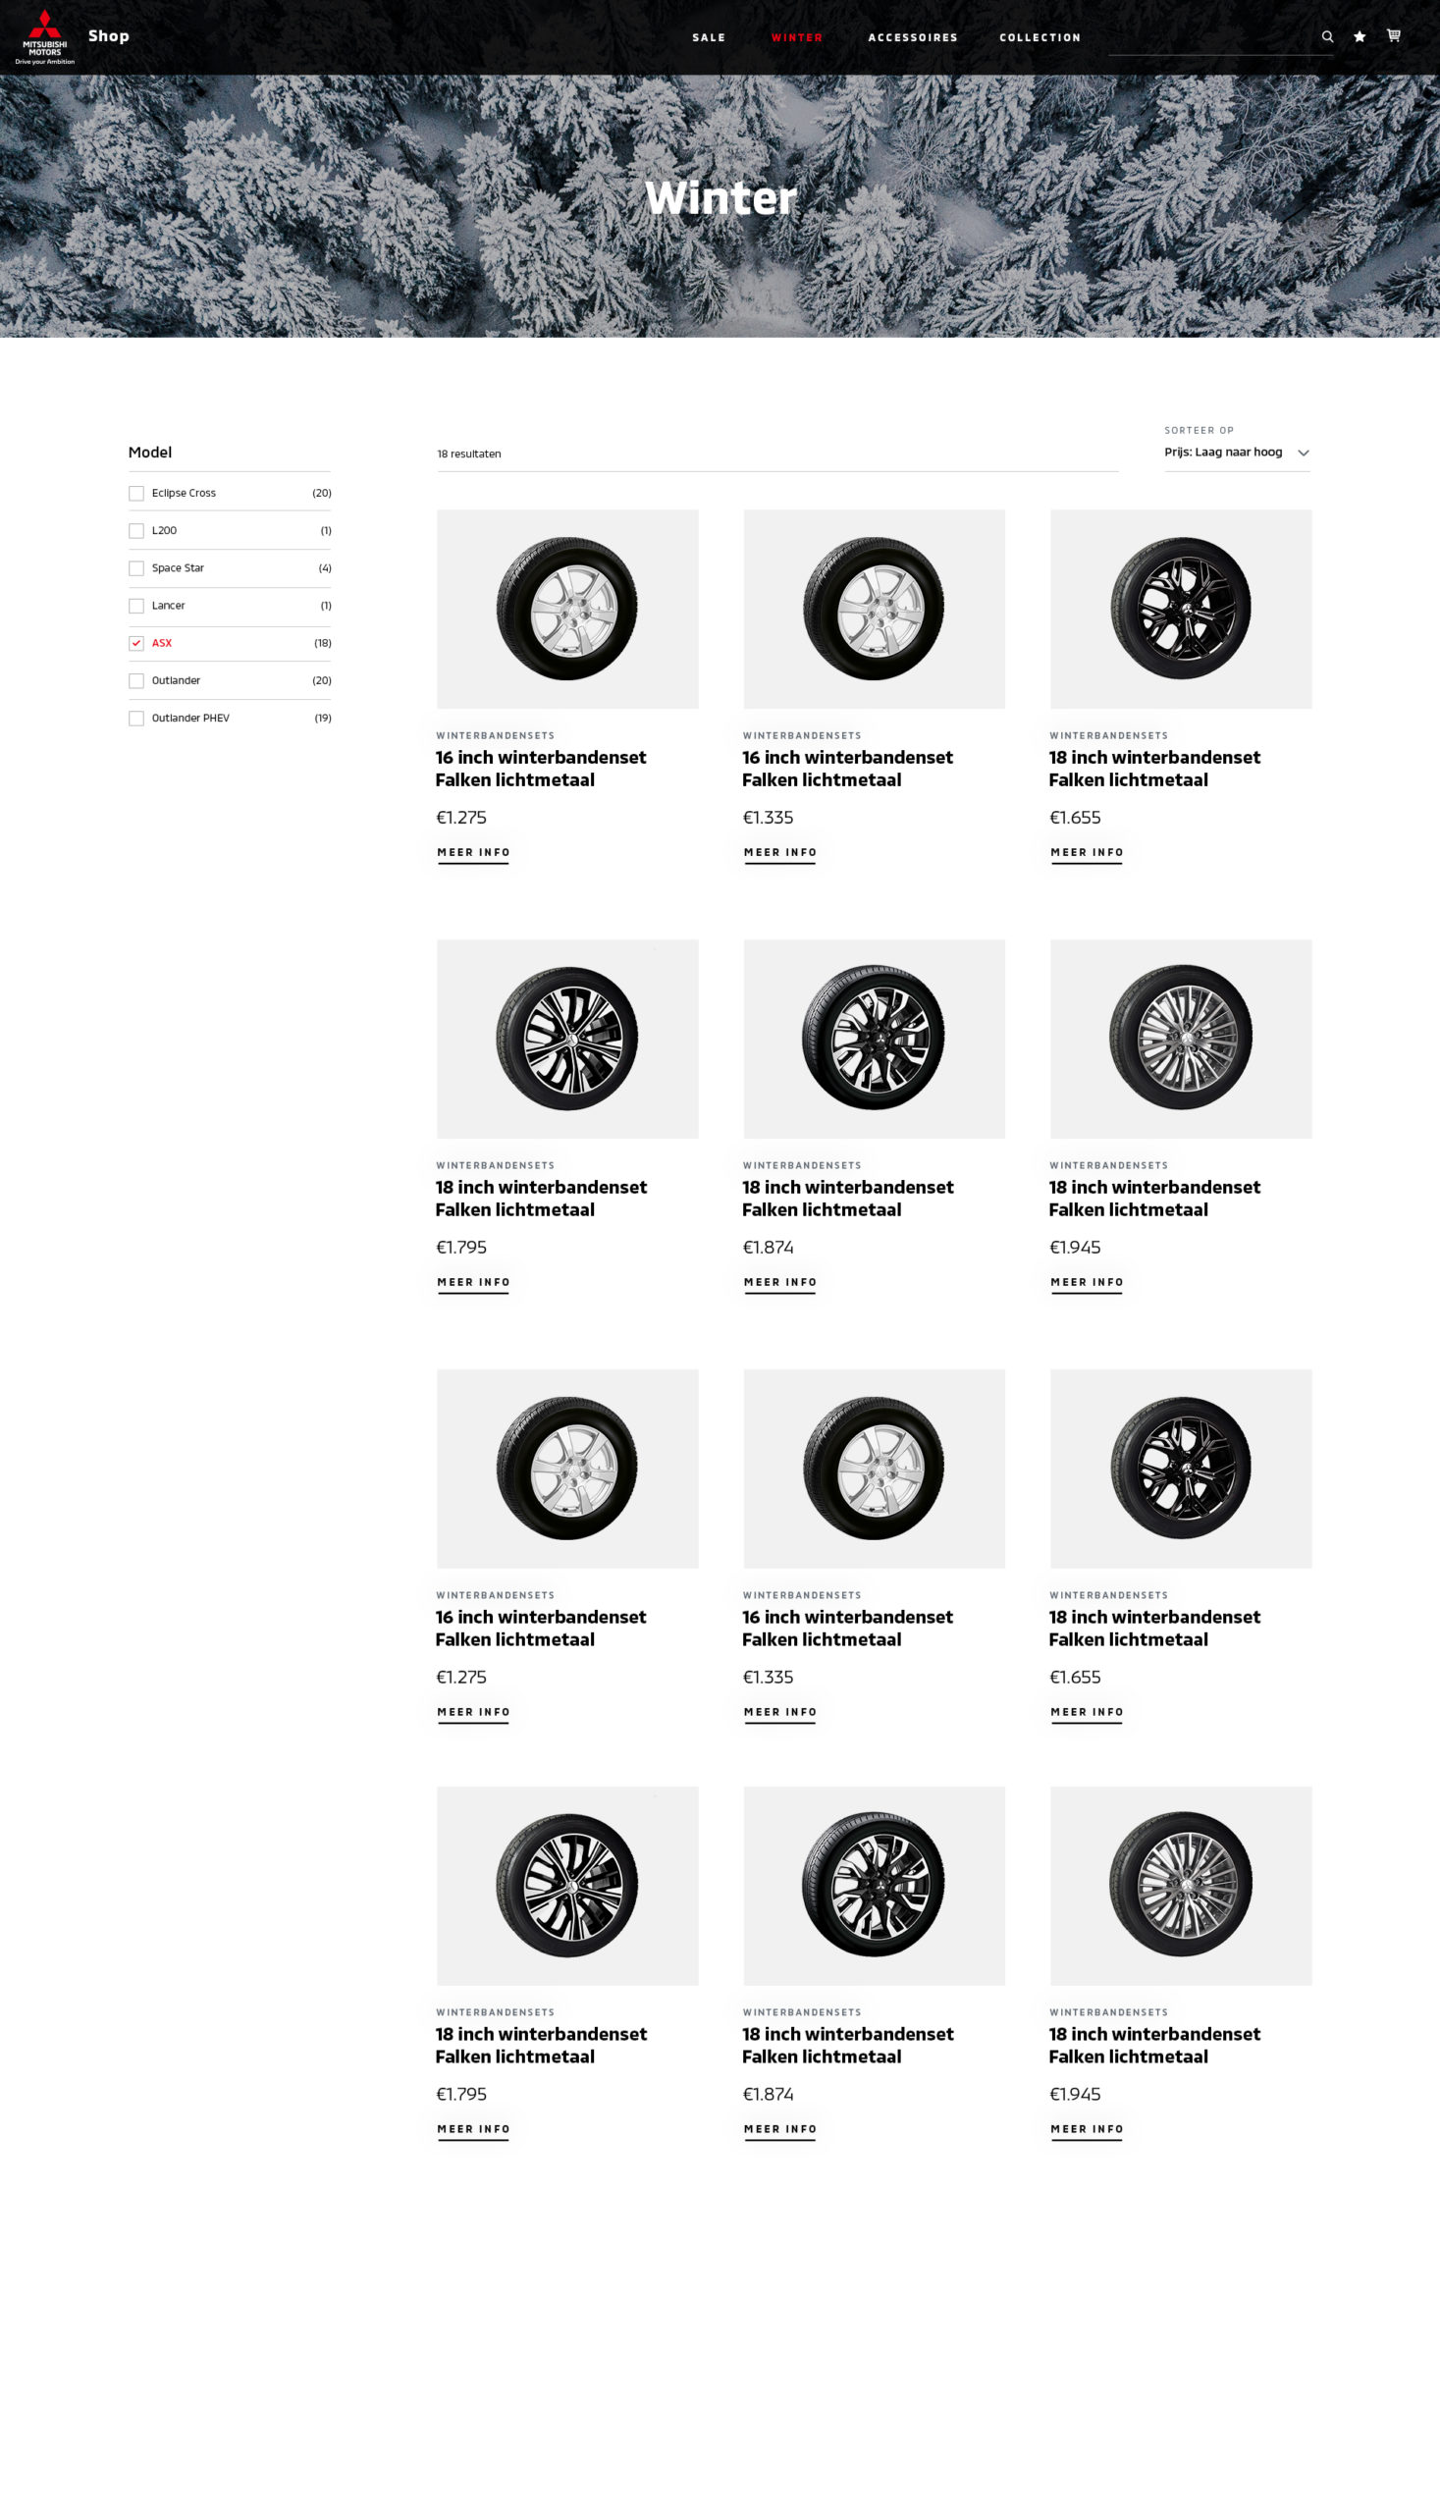Select the L200 model checkbox
Screen dimensions: 1440x2513
[136, 531]
